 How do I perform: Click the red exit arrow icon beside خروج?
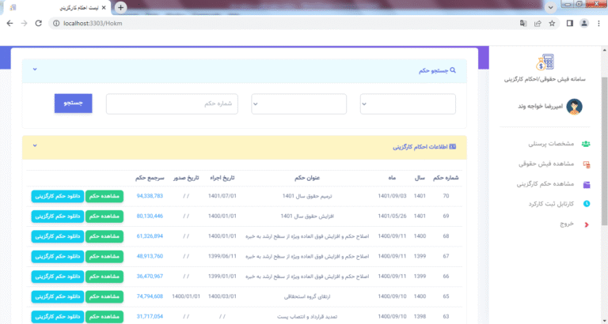[586, 224]
